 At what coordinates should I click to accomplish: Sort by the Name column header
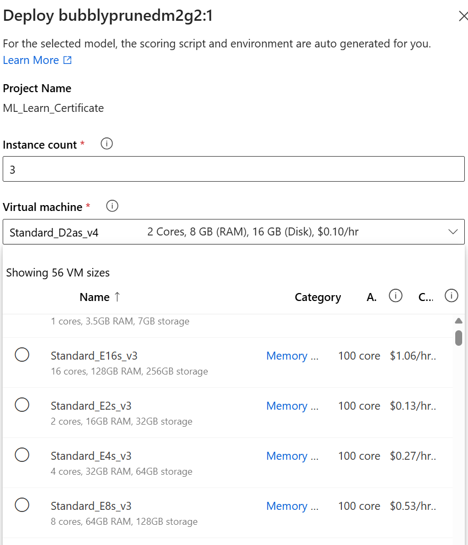tap(94, 297)
